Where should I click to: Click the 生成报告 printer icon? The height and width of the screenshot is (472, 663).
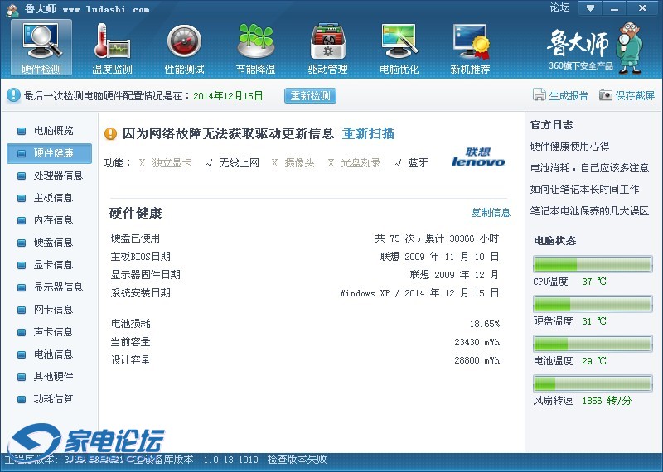(x=540, y=95)
